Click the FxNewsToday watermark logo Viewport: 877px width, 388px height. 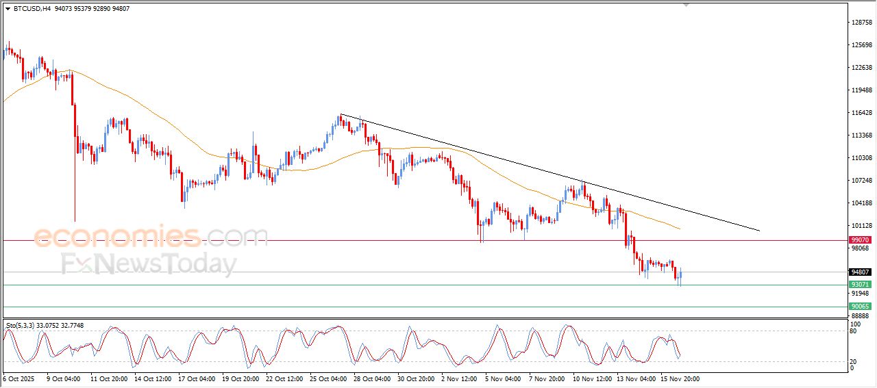(149, 263)
